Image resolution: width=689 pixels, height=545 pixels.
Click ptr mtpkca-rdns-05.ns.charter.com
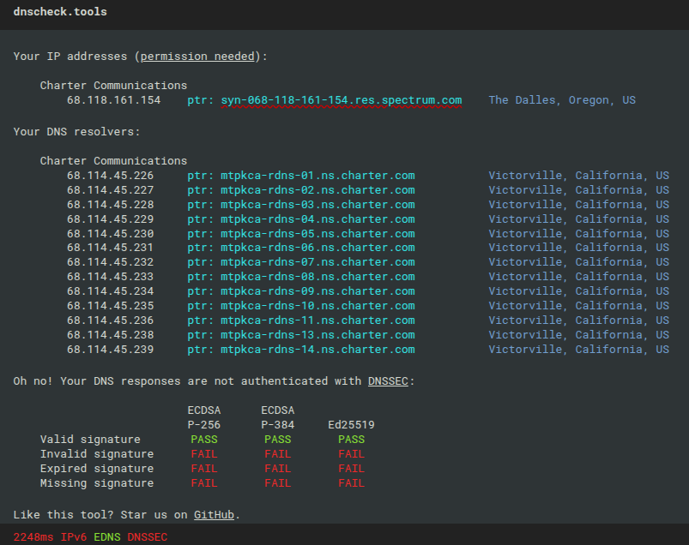[x=317, y=233]
